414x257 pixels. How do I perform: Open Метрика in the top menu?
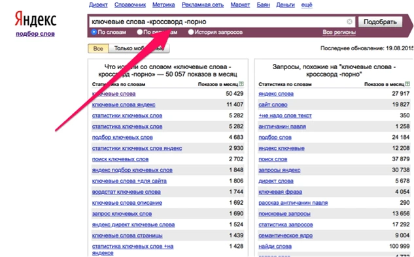(164, 5)
